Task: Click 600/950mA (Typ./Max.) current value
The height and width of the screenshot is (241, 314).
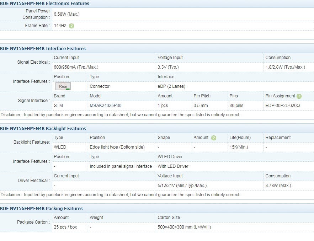Action: pos(76,67)
